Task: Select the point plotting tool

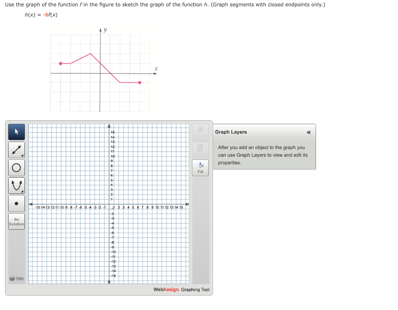Action: tap(16, 203)
